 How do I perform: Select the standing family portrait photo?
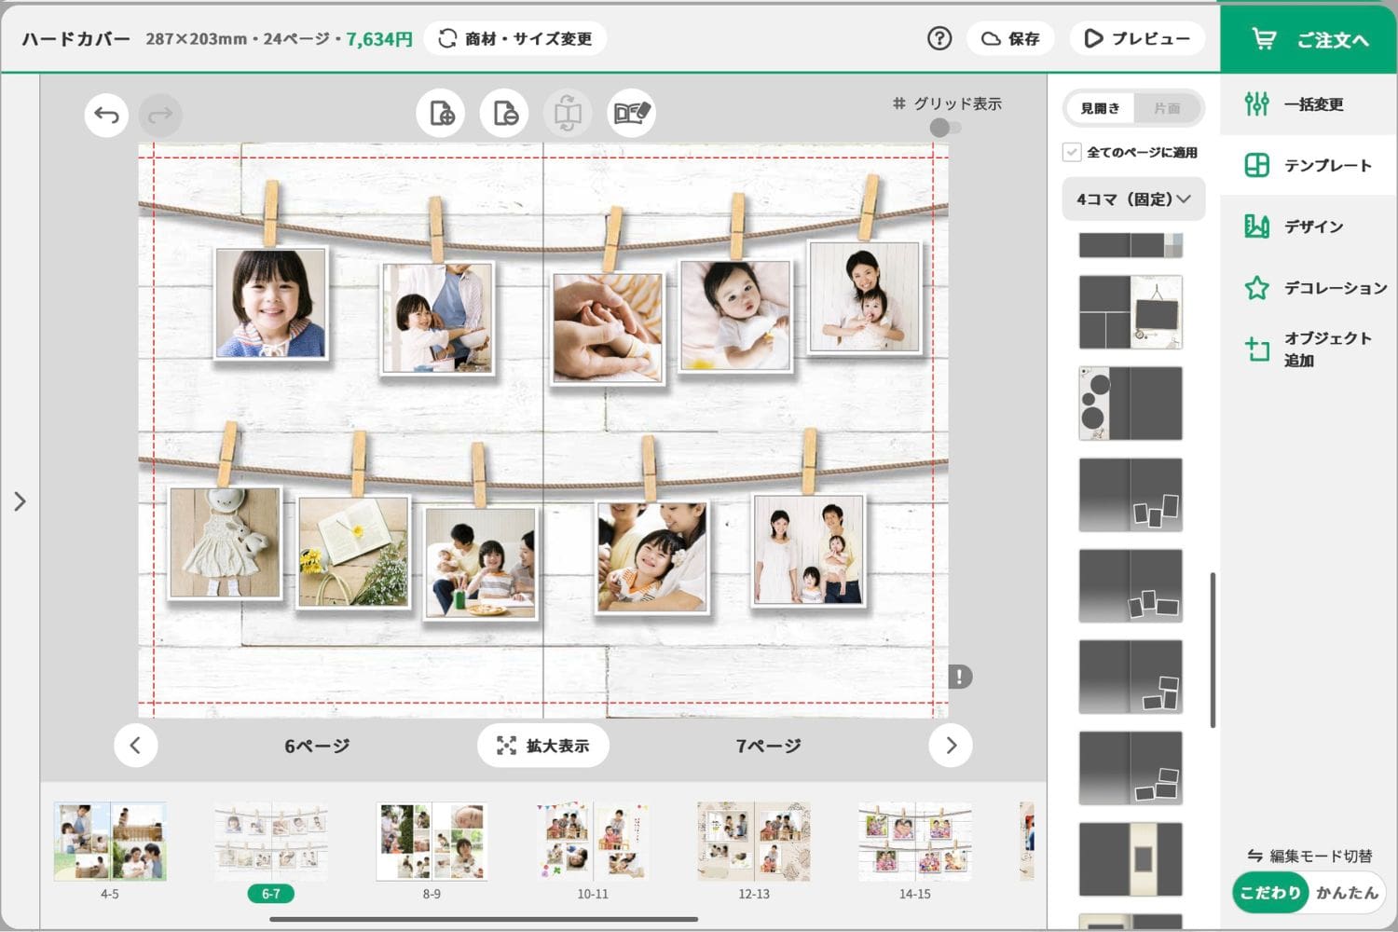[x=809, y=550]
